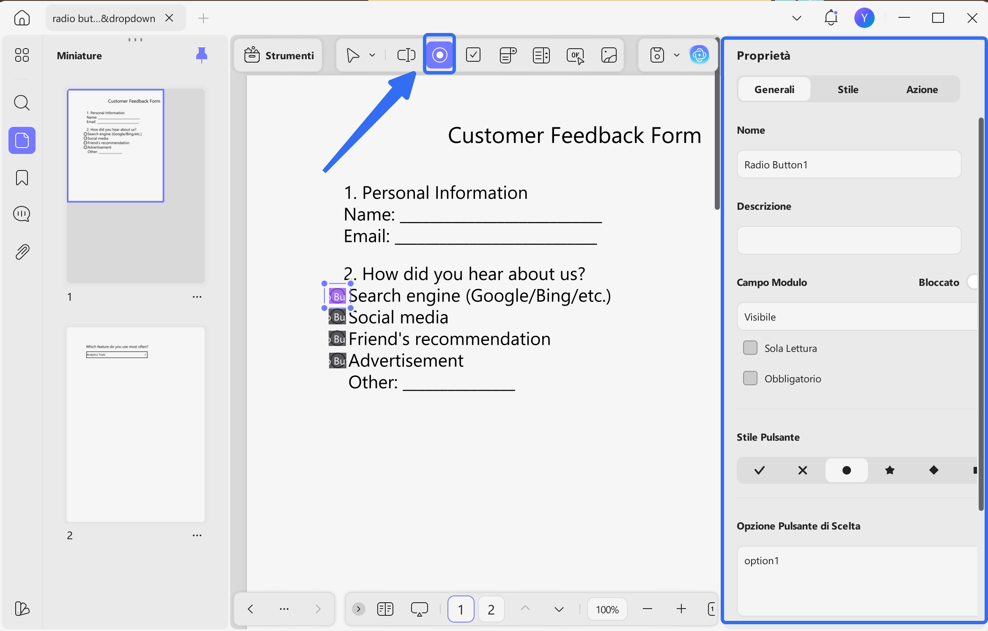
Task: Jump to next page down chevron
Action: 559,609
